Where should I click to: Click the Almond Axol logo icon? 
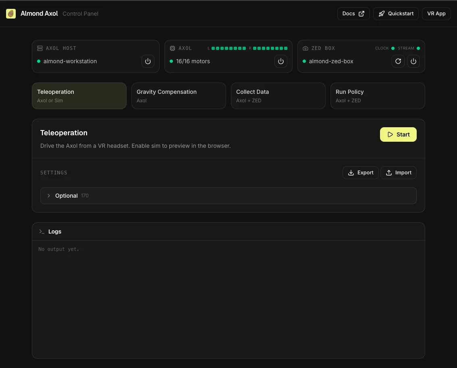[x=11, y=14]
